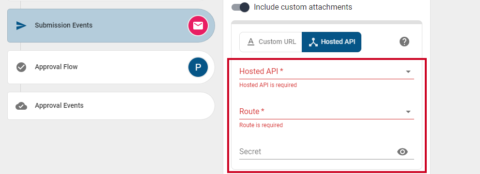Open the Hosted API dropdown
The width and height of the screenshot is (480, 174).
[x=326, y=72]
